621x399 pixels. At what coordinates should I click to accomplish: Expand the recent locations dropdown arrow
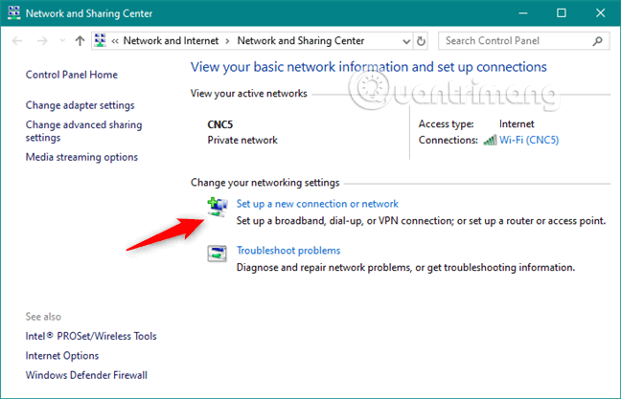[x=63, y=41]
